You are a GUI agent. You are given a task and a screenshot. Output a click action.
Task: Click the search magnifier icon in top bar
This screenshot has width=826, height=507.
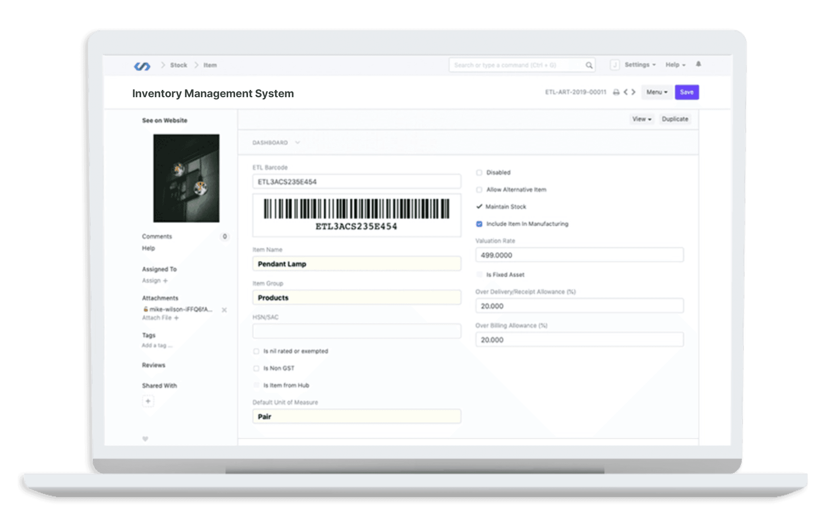coord(588,65)
